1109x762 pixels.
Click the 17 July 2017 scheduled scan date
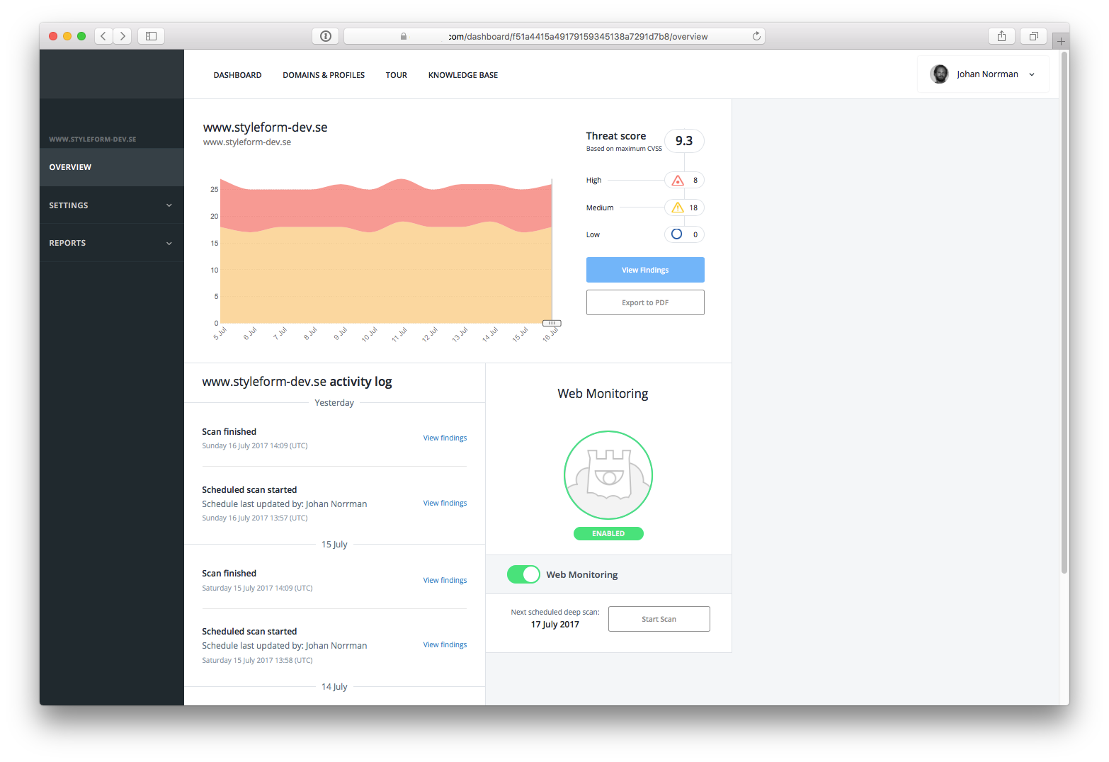click(x=555, y=625)
